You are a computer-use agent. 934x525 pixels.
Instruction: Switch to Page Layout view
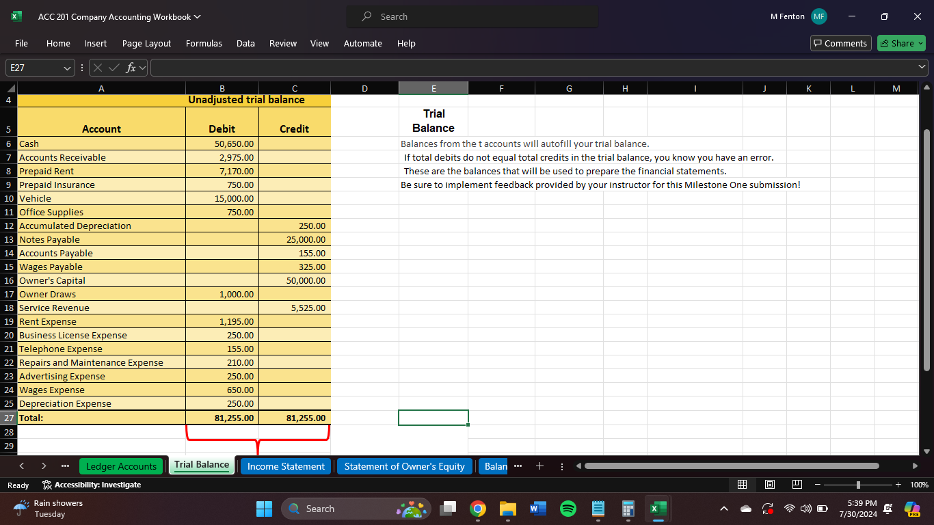point(764,484)
